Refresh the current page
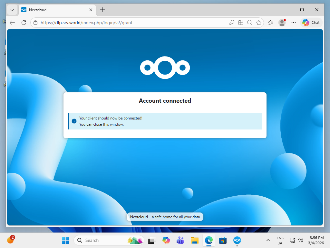This screenshot has height=248, width=330. (x=24, y=23)
